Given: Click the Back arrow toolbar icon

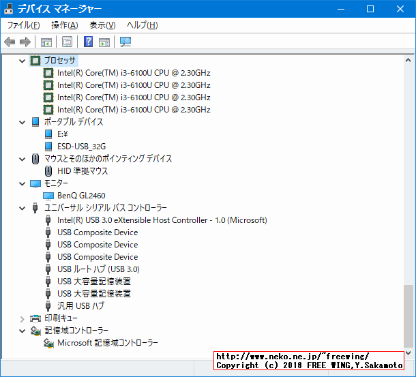Looking at the screenshot, I should tap(10, 42).
